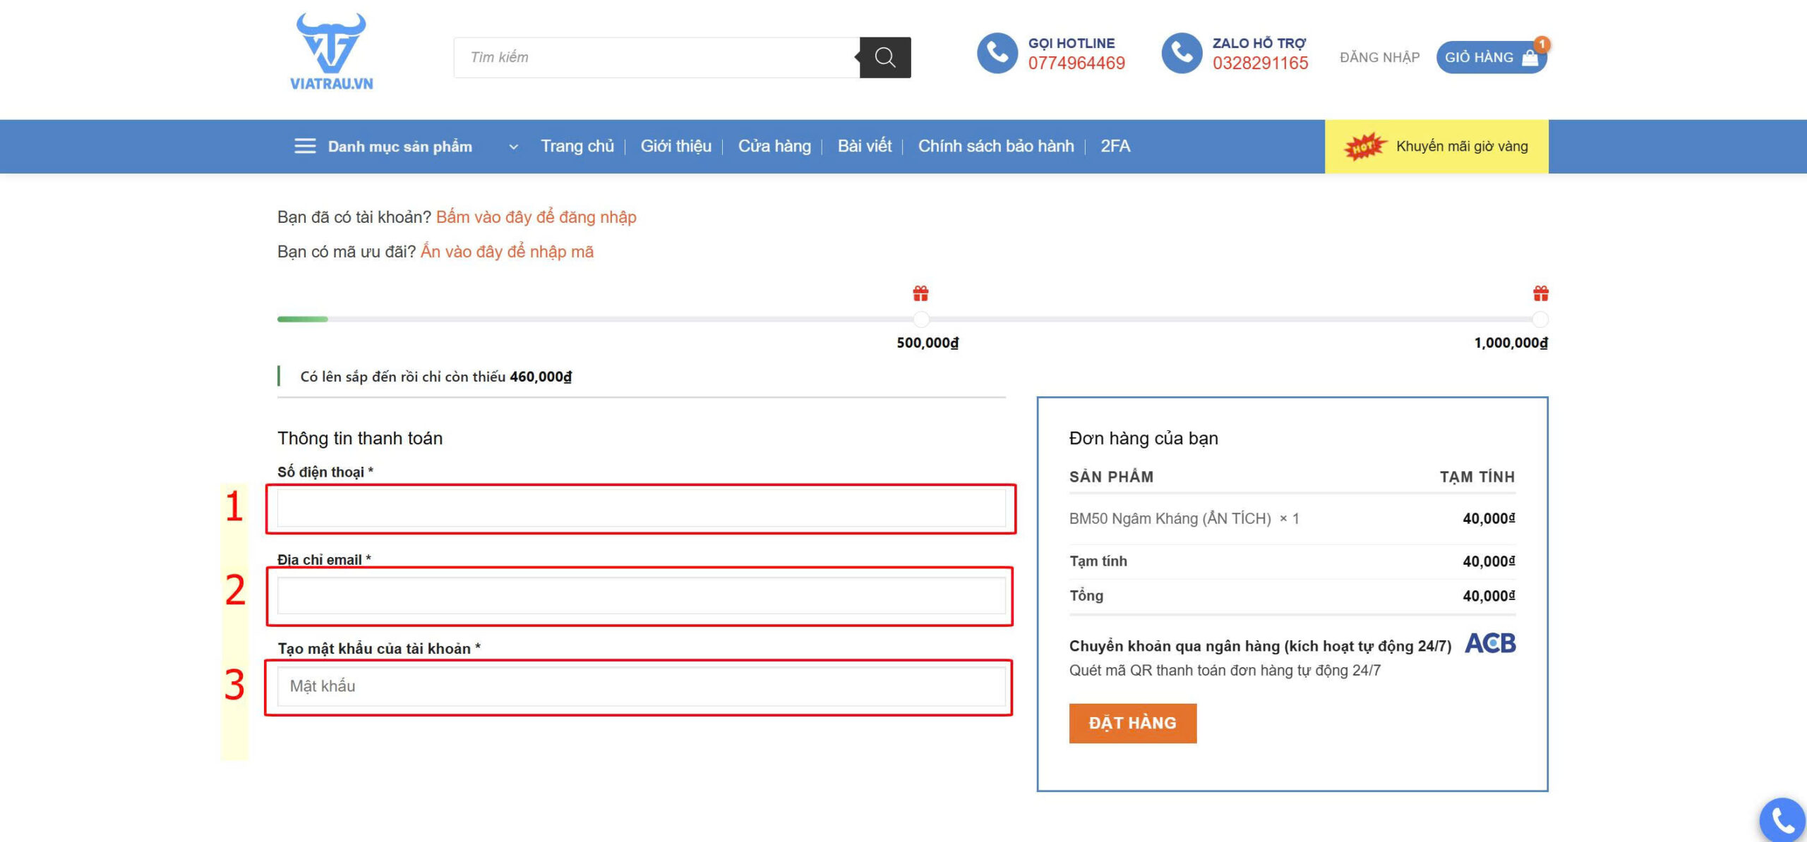Select Thông tin thanh toán heading
Viewport: 1807px width, 842px height.
[x=360, y=439]
